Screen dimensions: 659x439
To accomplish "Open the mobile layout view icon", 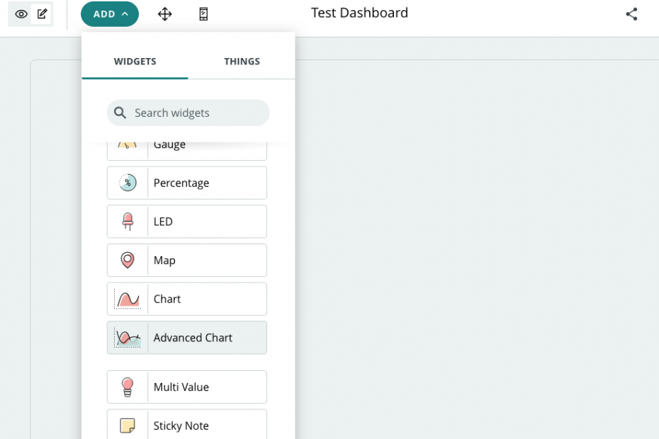I will [x=203, y=14].
